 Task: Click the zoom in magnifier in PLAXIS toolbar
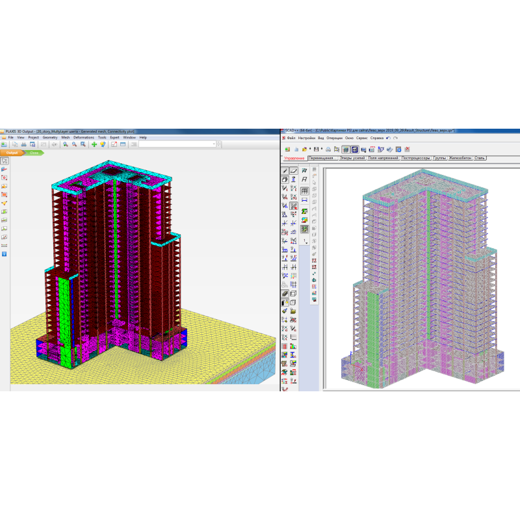tap(65, 144)
